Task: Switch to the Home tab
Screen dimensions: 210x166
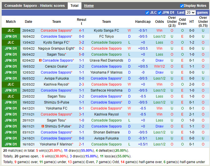Action: point(89,6)
